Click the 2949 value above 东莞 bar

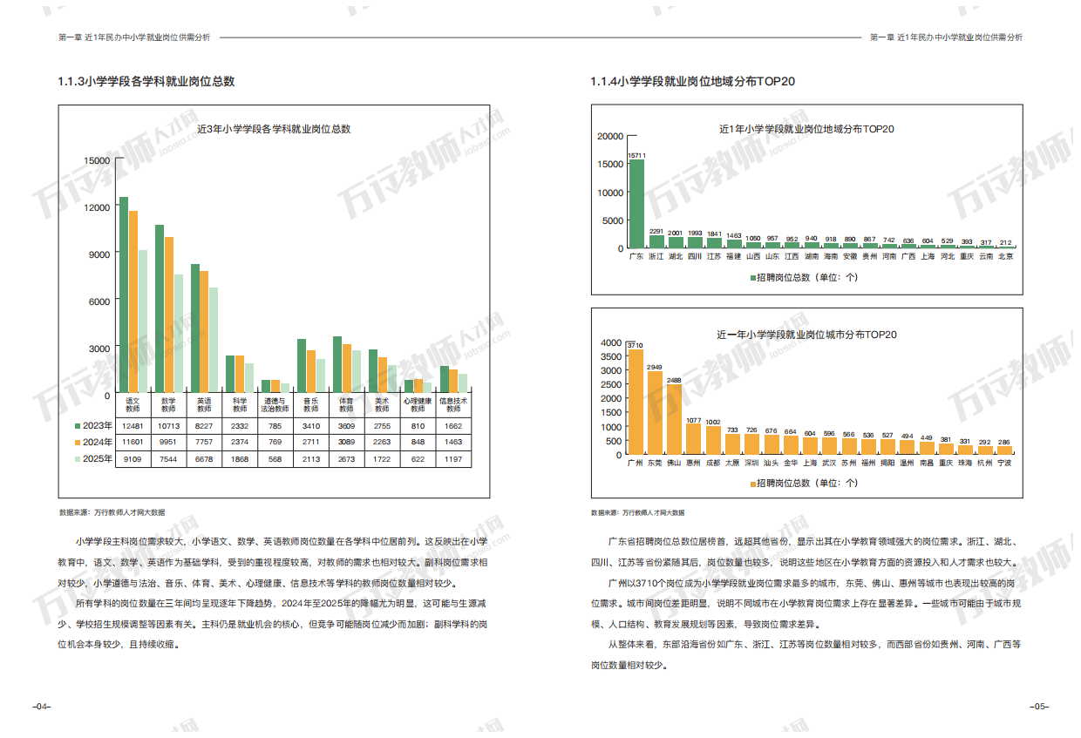tap(655, 367)
